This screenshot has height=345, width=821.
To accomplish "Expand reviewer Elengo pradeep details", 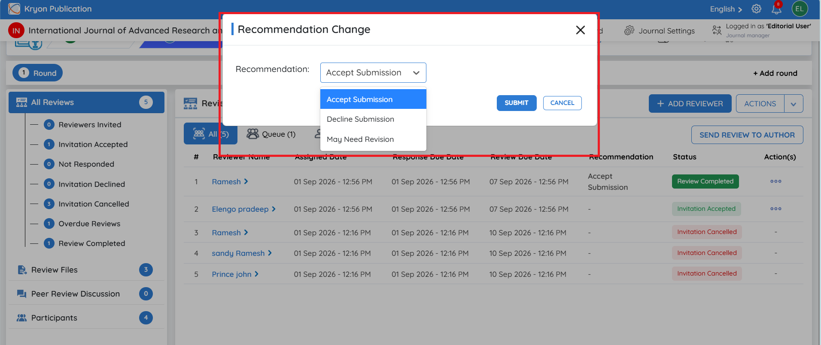I will 274,209.
